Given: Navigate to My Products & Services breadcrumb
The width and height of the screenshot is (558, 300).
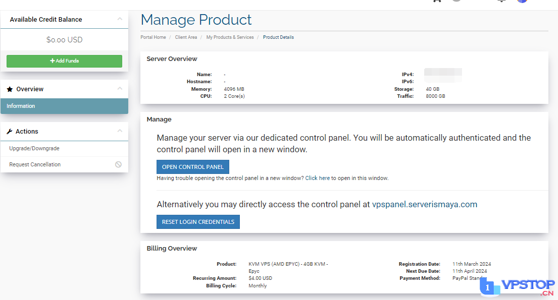Looking at the screenshot, I should point(230,37).
